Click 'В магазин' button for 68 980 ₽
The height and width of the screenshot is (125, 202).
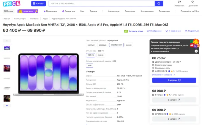pos(174,100)
